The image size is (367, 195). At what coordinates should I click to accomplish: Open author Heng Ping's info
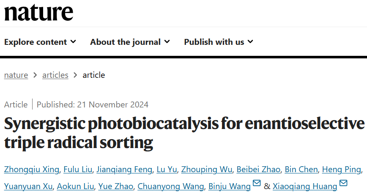point(341,170)
